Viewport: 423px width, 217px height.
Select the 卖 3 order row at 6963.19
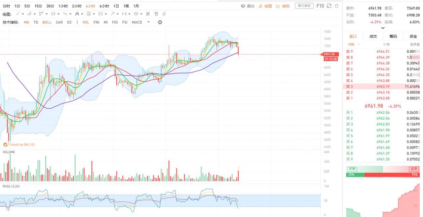[383, 87]
